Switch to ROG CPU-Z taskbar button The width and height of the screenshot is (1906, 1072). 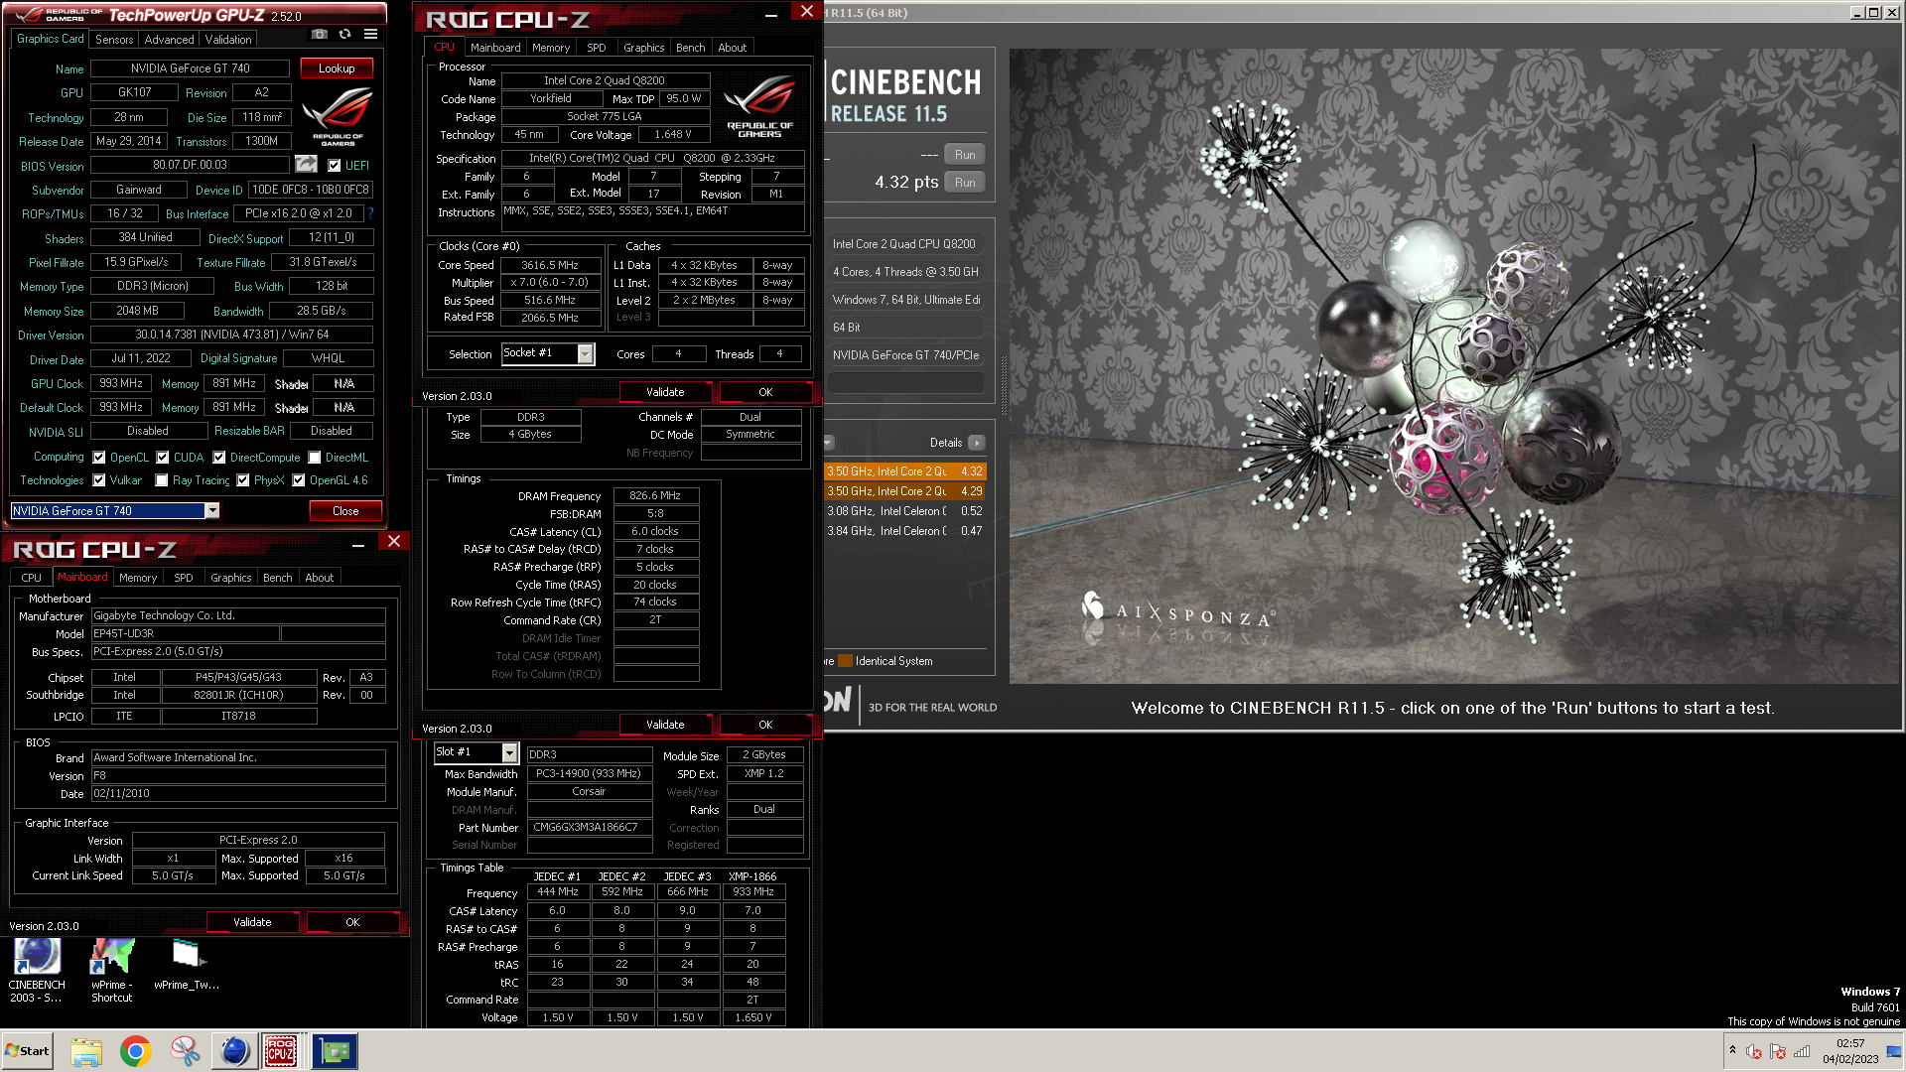tap(281, 1051)
